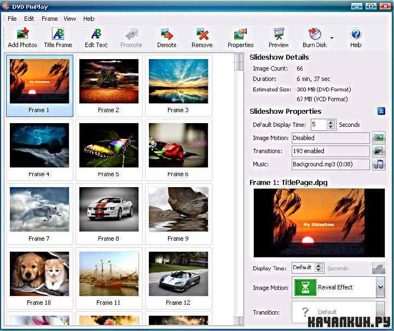The image size is (394, 331).
Task: Select the Frame 10 puppy and kitten thumbnail
Action: click(x=39, y=274)
